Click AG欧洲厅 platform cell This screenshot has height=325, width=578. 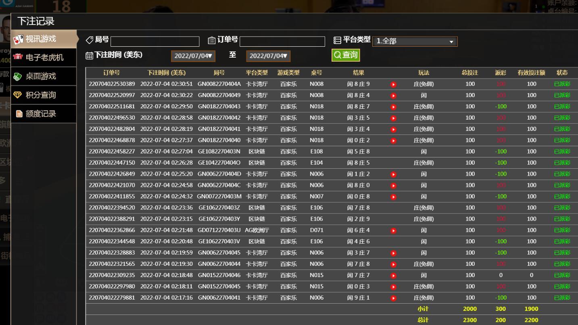257,231
